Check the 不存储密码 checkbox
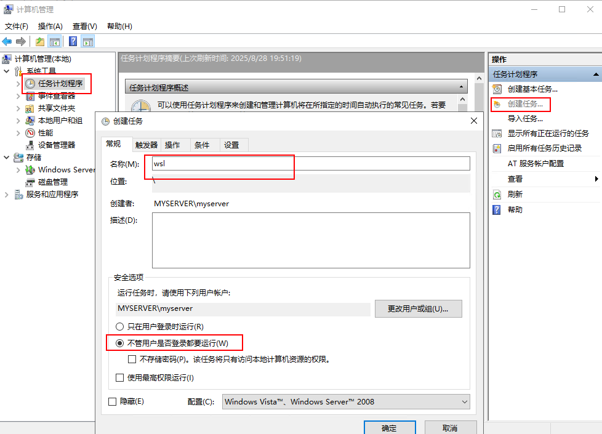This screenshot has width=602, height=434. pos(132,359)
